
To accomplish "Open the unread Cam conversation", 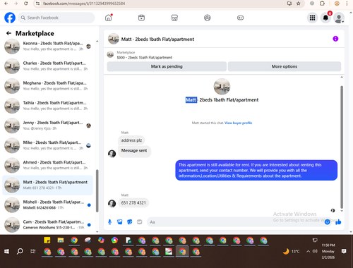I will click(48, 224).
